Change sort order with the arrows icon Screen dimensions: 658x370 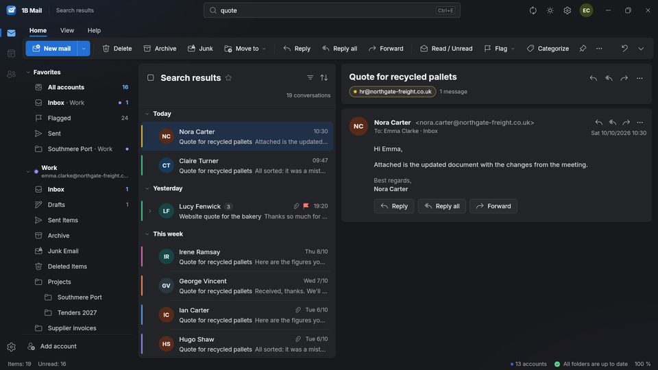(x=324, y=77)
